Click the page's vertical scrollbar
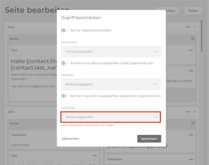209x165 pixels. 202,35
